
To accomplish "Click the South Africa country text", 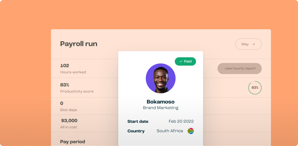I will pos(170,131).
